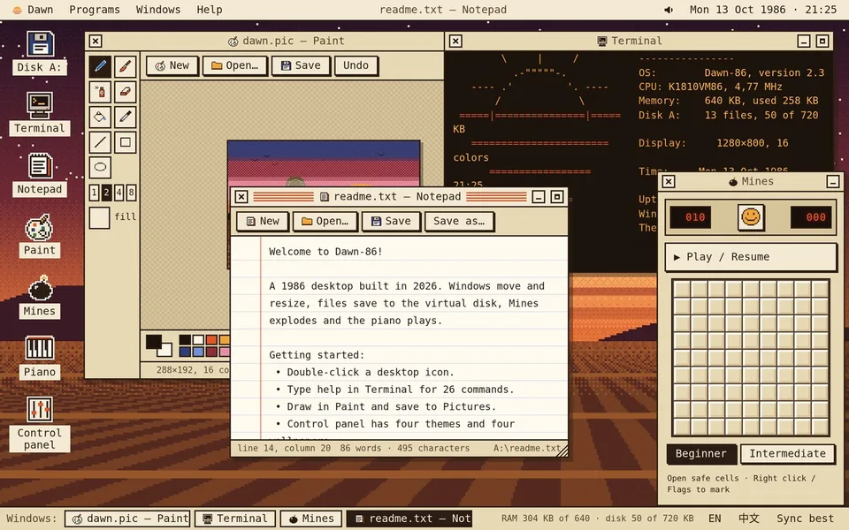
Task: Switch to Mines in the taskbar
Action: point(311,519)
